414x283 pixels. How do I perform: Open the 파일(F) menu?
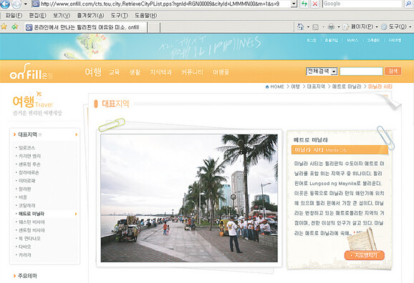14,15
